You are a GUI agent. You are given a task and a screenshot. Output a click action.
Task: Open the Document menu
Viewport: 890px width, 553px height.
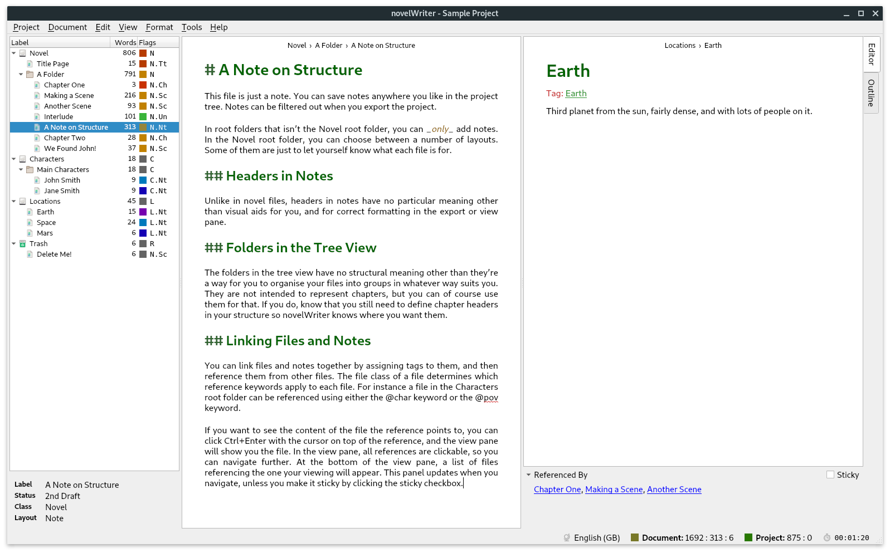[x=67, y=27]
